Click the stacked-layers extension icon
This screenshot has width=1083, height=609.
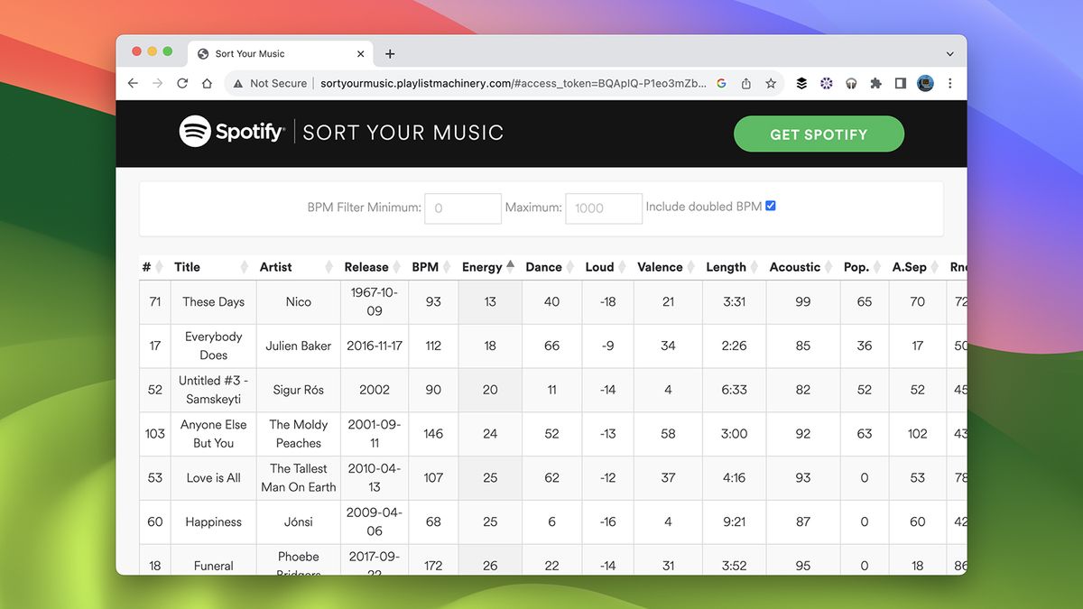801,83
